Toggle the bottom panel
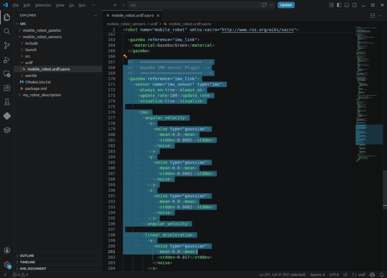387x278 pixels. 347,5
